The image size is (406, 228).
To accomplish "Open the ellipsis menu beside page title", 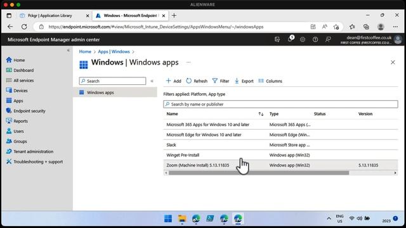I will [188, 62].
